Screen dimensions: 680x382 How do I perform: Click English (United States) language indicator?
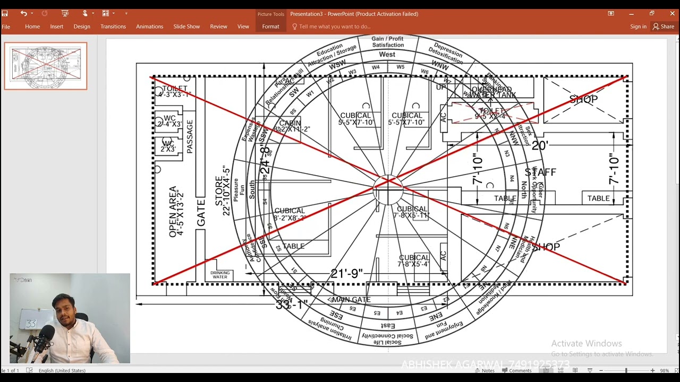click(62, 370)
